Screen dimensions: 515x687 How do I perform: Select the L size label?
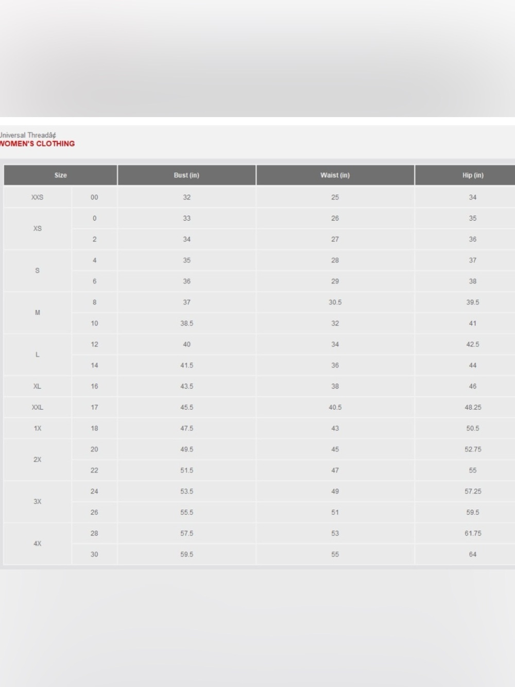(x=38, y=355)
